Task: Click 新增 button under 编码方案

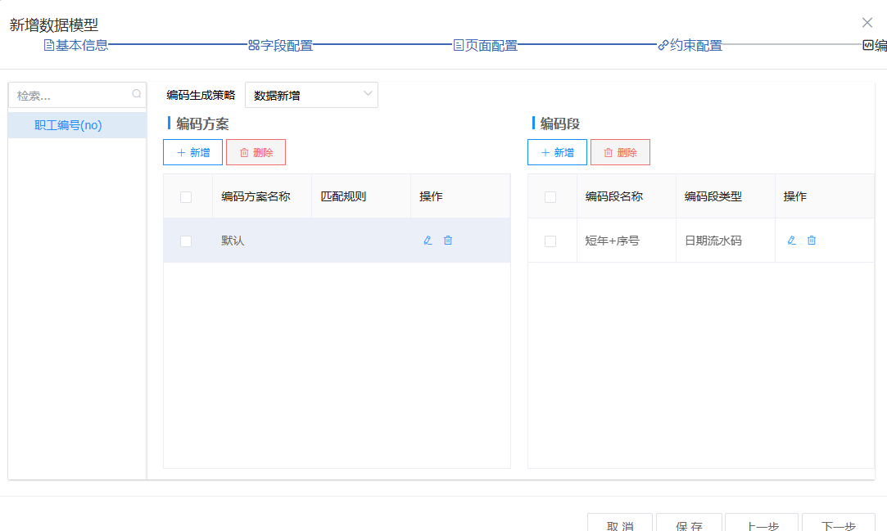Action: 192,152
